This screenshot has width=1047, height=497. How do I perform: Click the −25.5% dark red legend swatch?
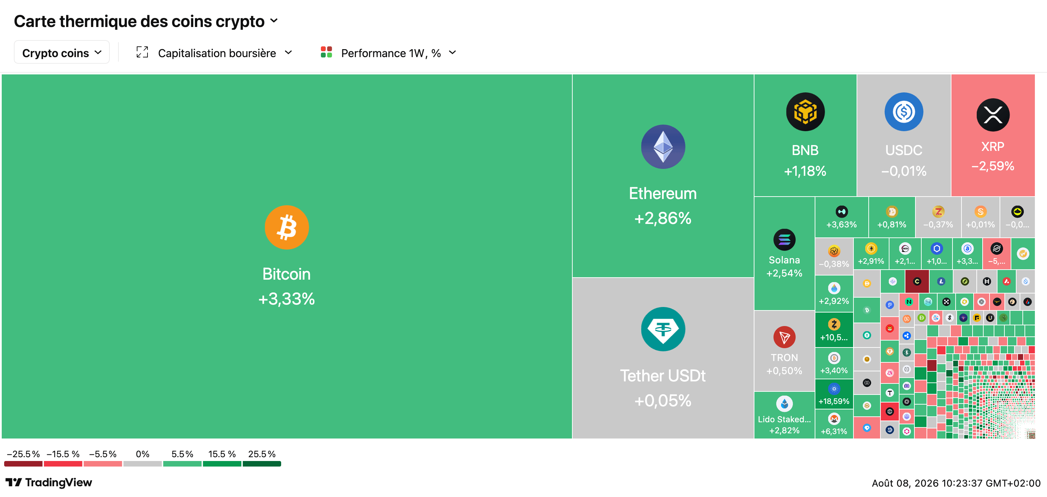tap(23, 464)
